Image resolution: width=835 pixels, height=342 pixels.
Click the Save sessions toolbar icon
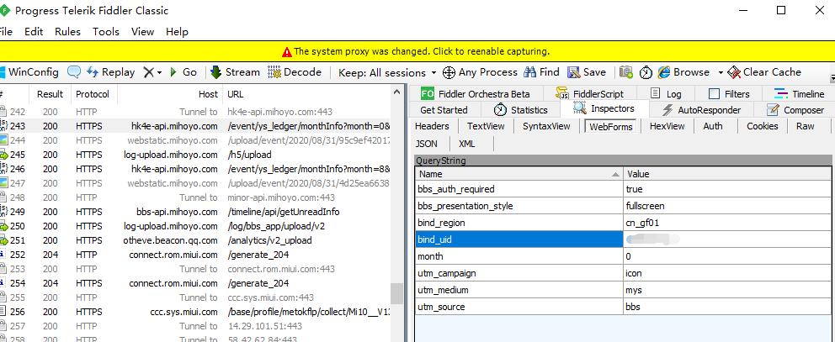pos(573,72)
